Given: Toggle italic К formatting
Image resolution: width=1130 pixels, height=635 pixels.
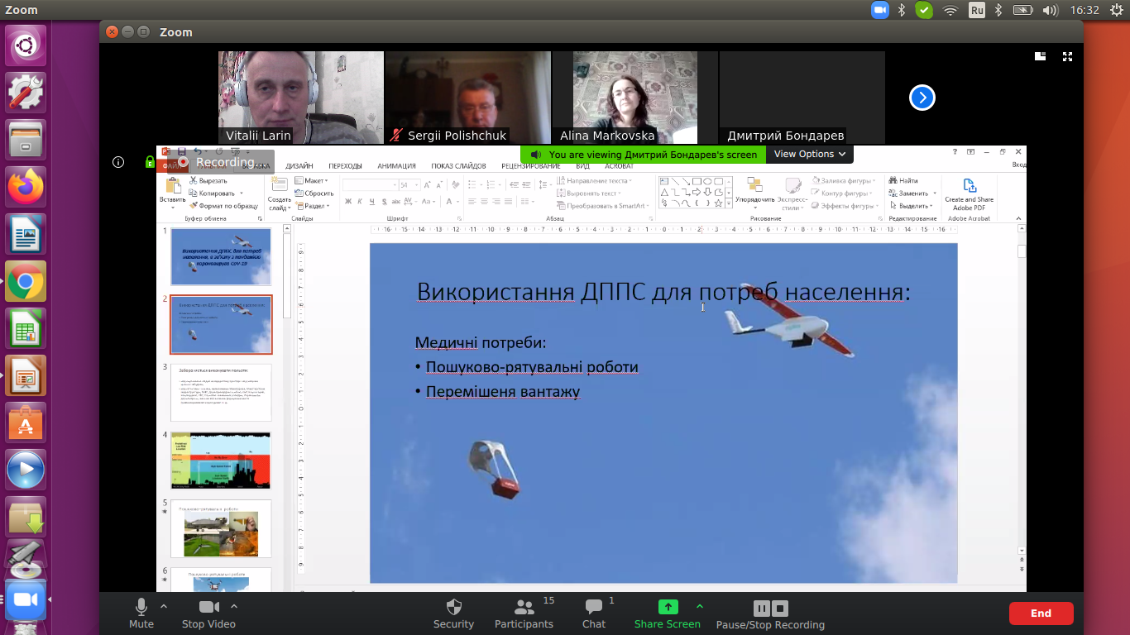Looking at the screenshot, I should coord(360,202).
